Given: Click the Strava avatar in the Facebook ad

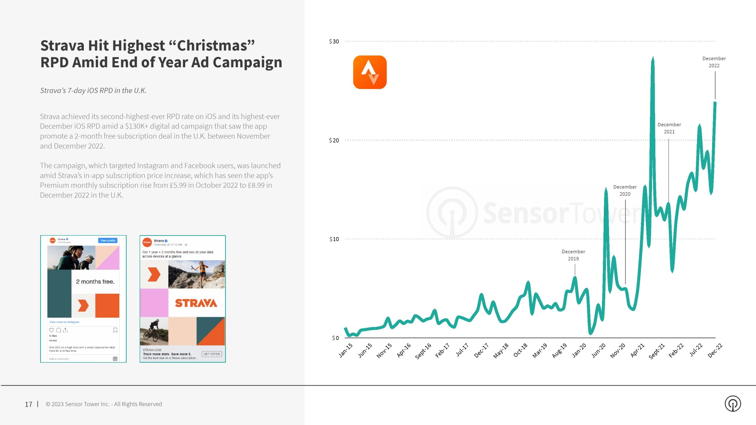Looking at the screenshot, I should pyautogui.click(x=147, y=242).
